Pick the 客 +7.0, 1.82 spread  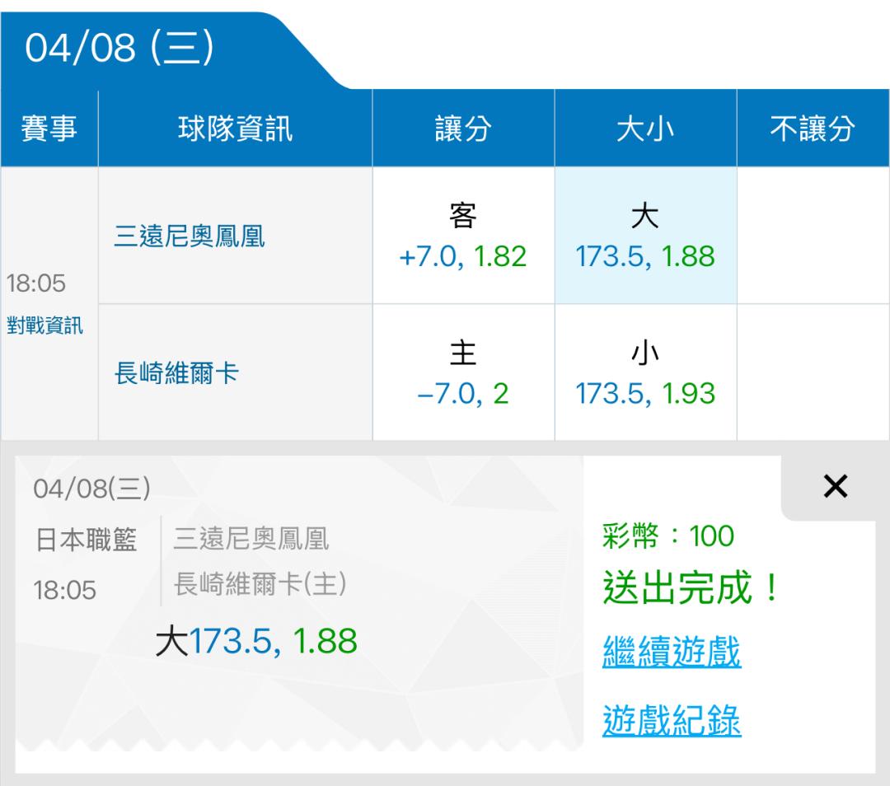click(x=462, y=236)
